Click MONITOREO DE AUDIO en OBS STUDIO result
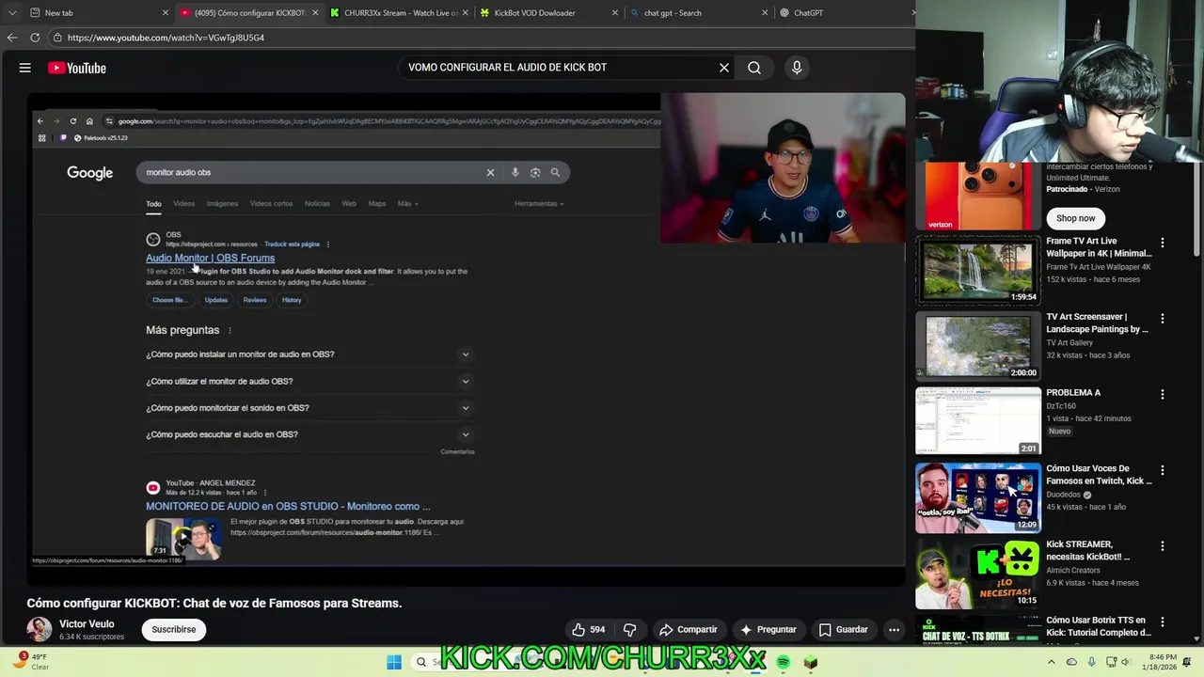The image size is (1204, 677). [288, 506]
